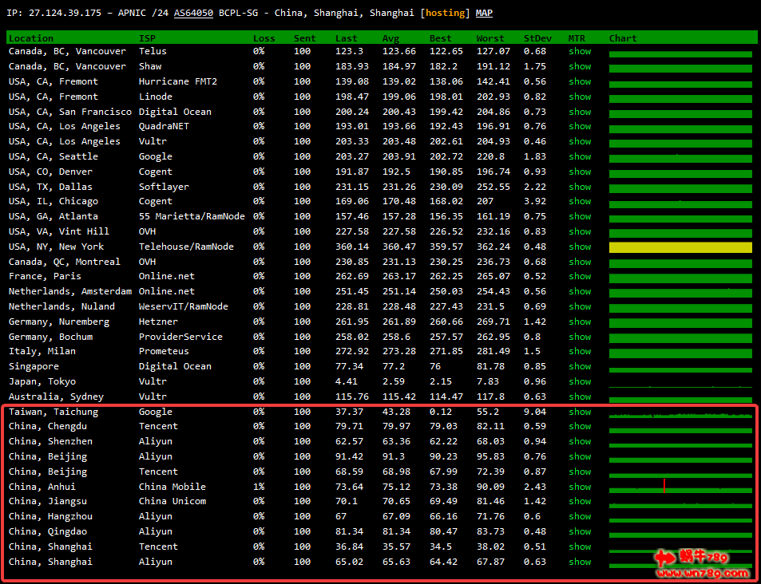Viewport: 761px width, 584px height.
Task: Show MTR for Anhui China Mobile
Action: 580,487
